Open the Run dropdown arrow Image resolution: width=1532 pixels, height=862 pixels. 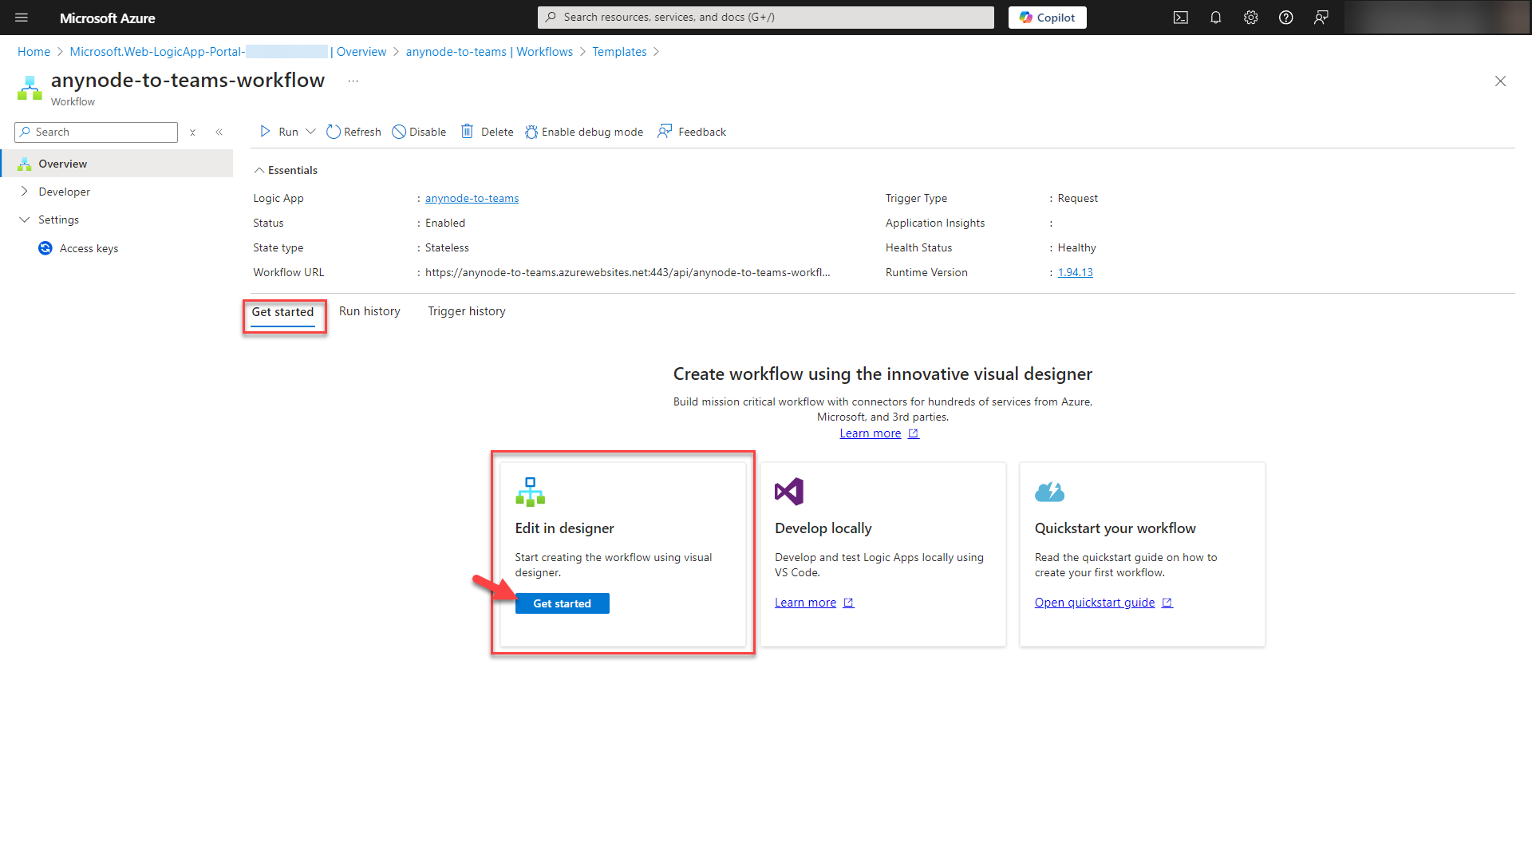[310, 131]
